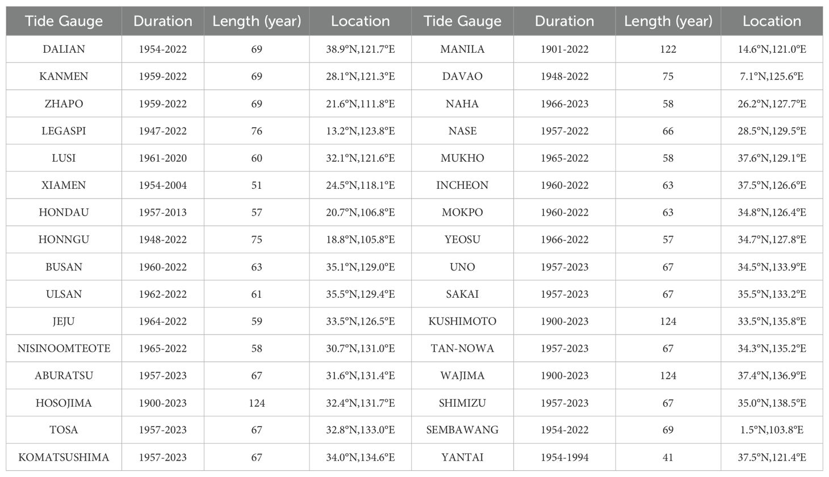Select the location 38.9°N,121.7°E

point(361,49)
